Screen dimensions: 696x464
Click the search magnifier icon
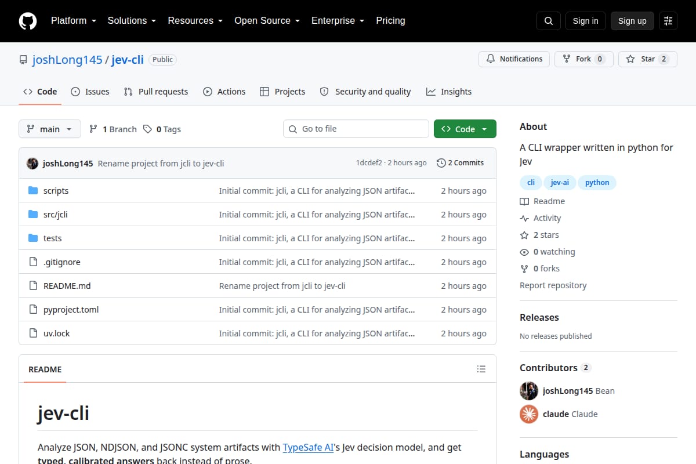tap(549, 21)
